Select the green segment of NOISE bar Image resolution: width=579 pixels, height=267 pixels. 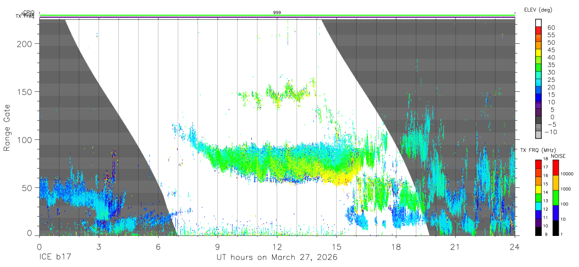[x=555, y=198]
